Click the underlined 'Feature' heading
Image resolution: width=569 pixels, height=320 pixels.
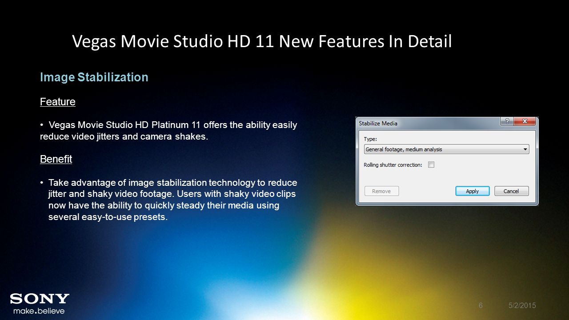pyautogui.click(x=58, y=102)
